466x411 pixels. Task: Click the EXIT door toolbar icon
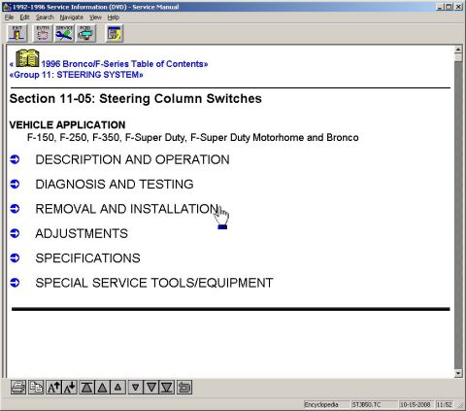[17, 33]
